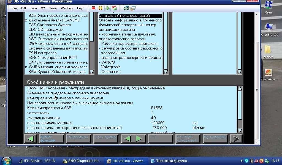Click the small green left arrow

pyautogui.click(x=127, y=139)
